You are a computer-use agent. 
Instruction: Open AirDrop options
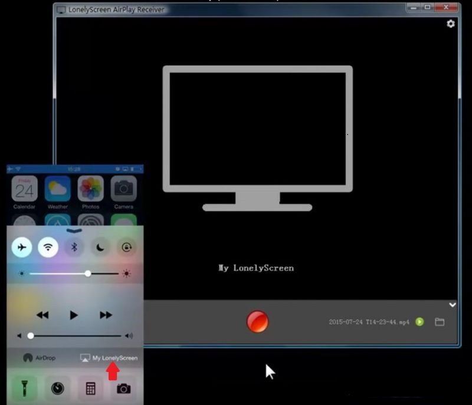click(x=40, y=358)
